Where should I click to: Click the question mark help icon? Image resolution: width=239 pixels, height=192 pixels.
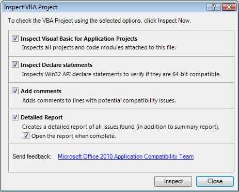click(214, 7)
